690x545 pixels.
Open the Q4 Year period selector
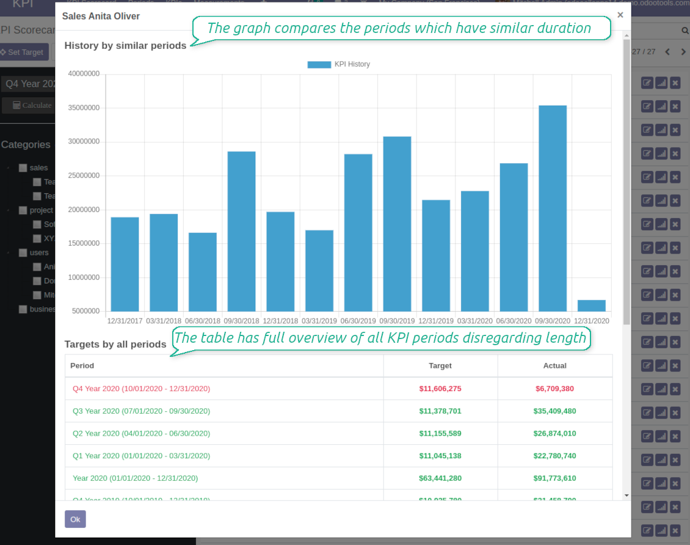[29, 84]
